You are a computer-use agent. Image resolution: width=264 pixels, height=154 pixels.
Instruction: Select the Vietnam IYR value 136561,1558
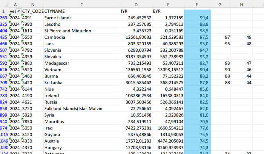click(136, 70)
